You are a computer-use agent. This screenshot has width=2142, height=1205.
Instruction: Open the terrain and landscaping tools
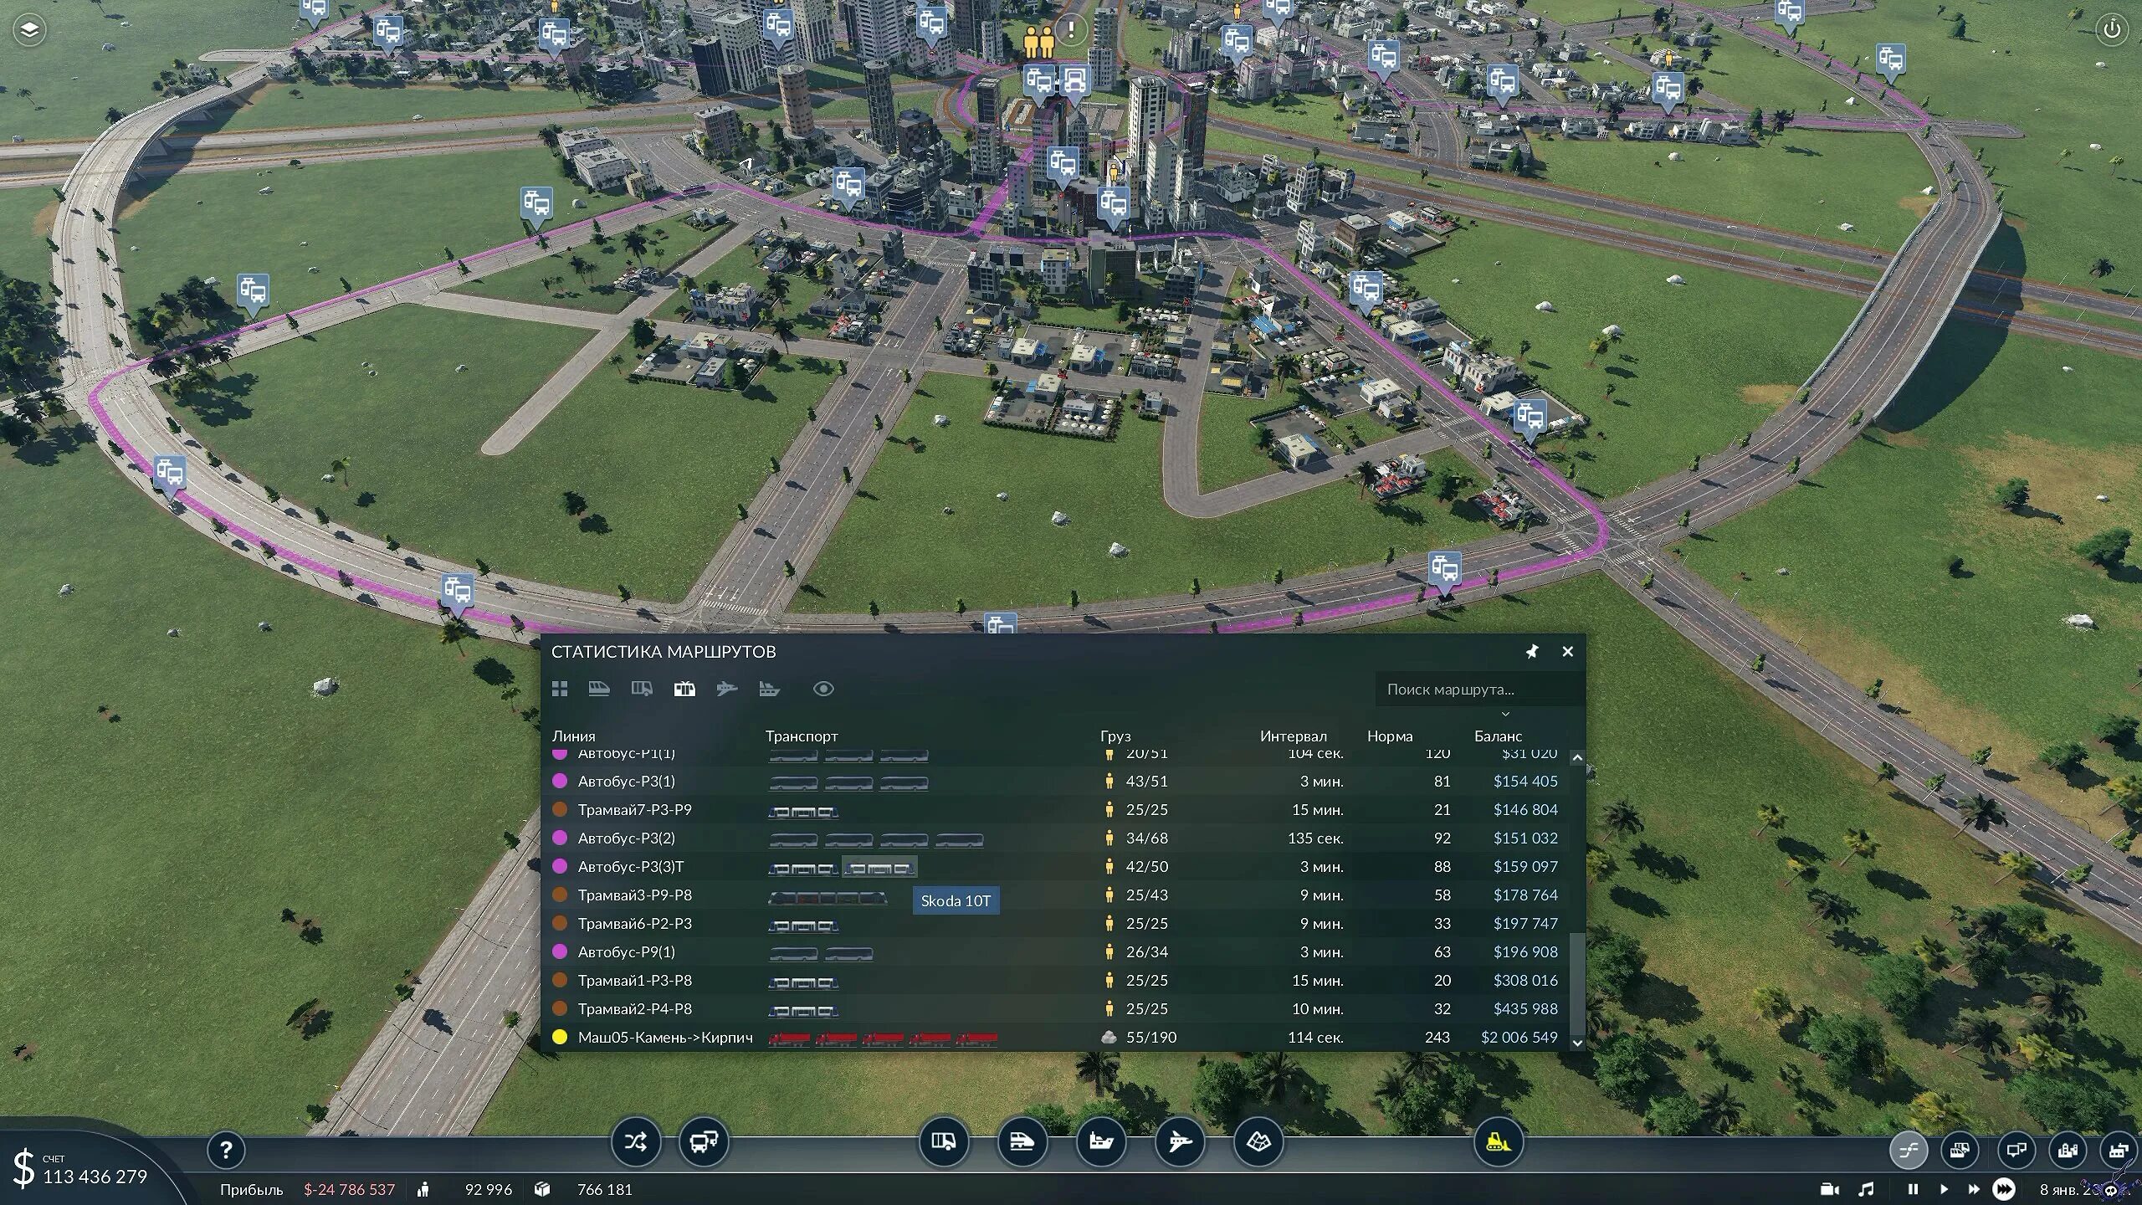1258,1141
